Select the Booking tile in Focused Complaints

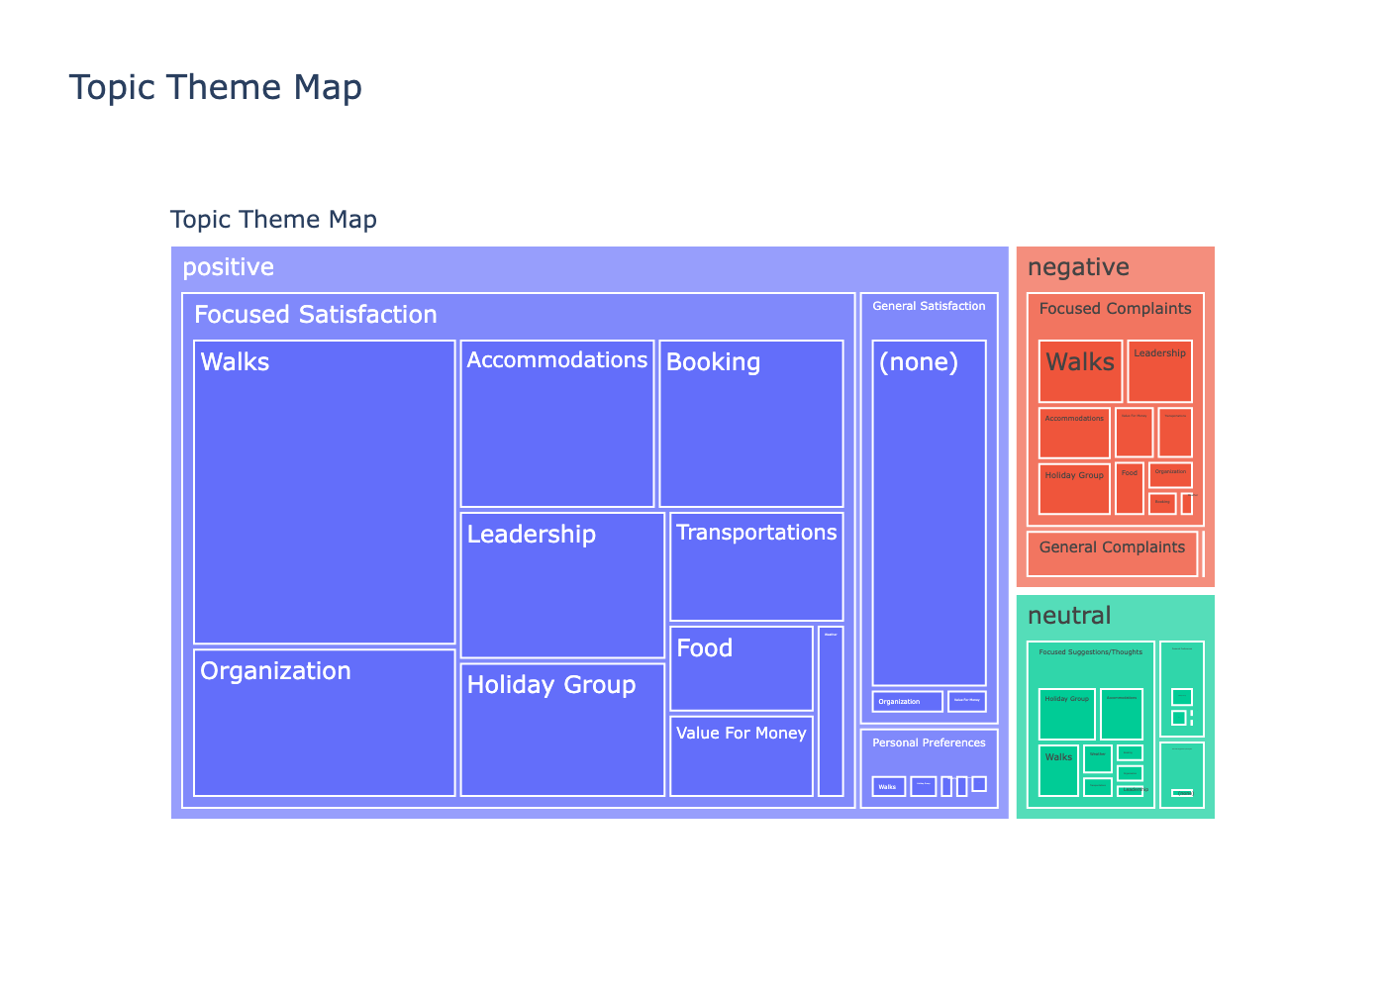1162,503
